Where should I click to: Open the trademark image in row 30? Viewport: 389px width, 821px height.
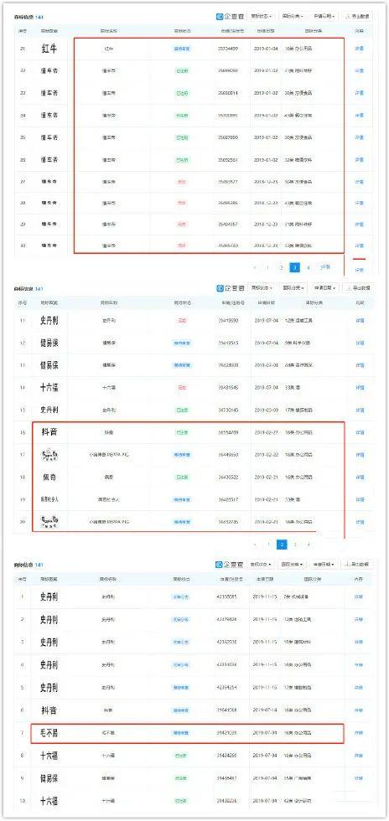pyautogui.click(x=49, y=245)
